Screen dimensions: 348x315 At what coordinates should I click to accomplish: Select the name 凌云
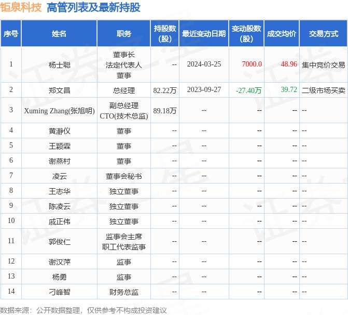[59, 176]
